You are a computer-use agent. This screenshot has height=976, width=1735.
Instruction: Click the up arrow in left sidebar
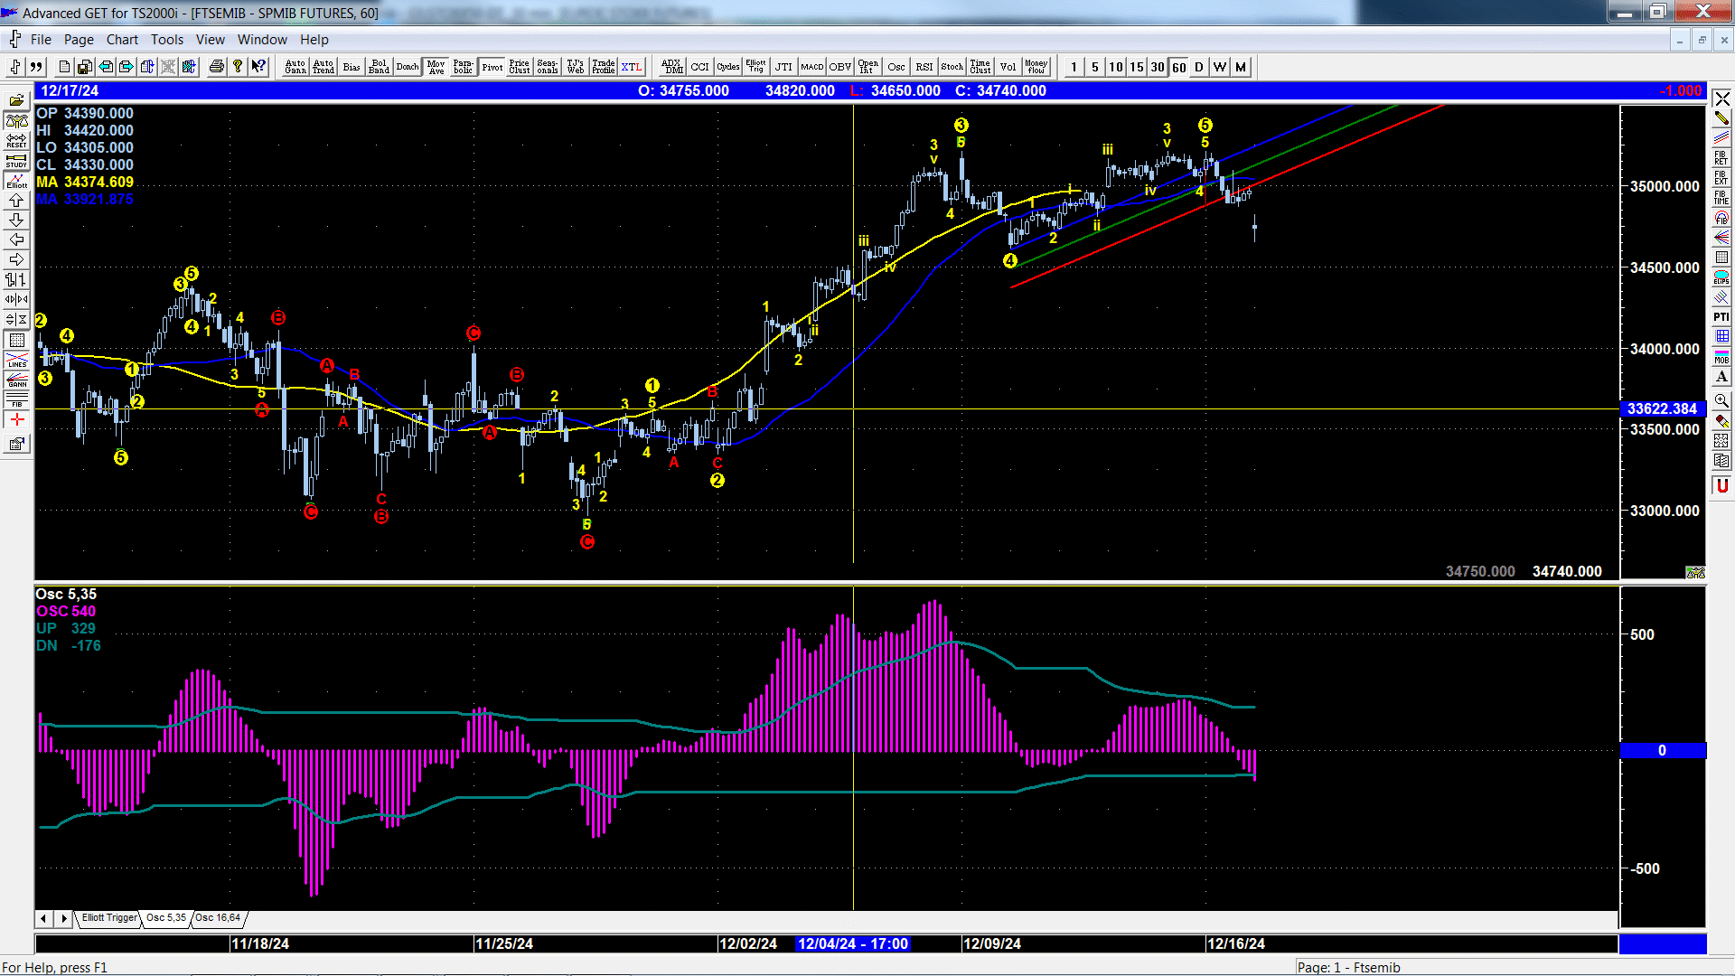pos(16,200)
